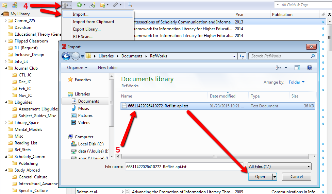Expand the Comm_225 collection
The image size is (332, 194).
tap(5, 20)
